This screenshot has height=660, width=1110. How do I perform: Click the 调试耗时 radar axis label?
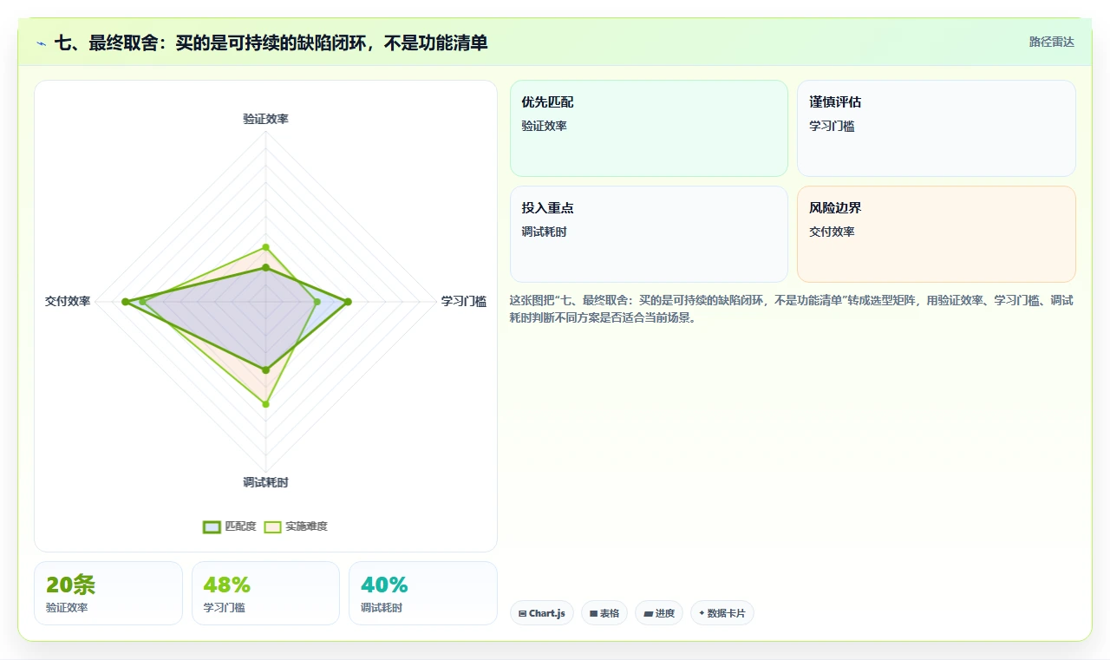(x=265, y=482)
